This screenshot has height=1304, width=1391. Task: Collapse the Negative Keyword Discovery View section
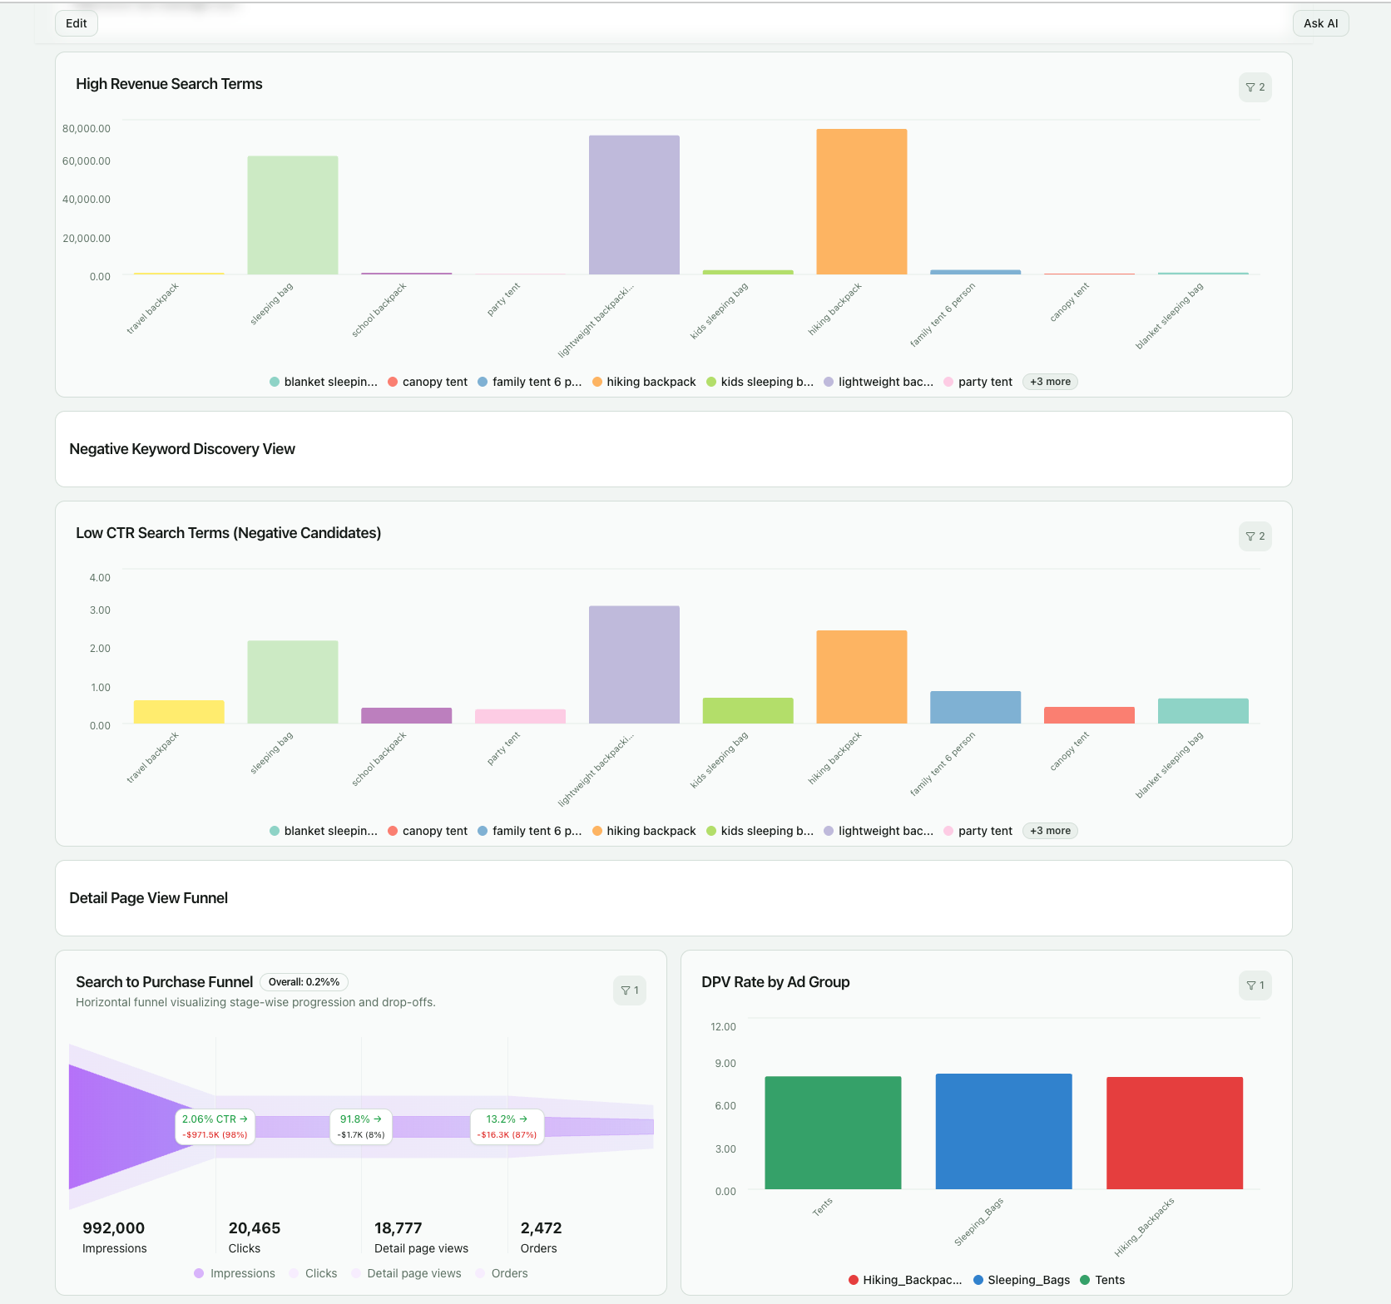coord(181,449)
